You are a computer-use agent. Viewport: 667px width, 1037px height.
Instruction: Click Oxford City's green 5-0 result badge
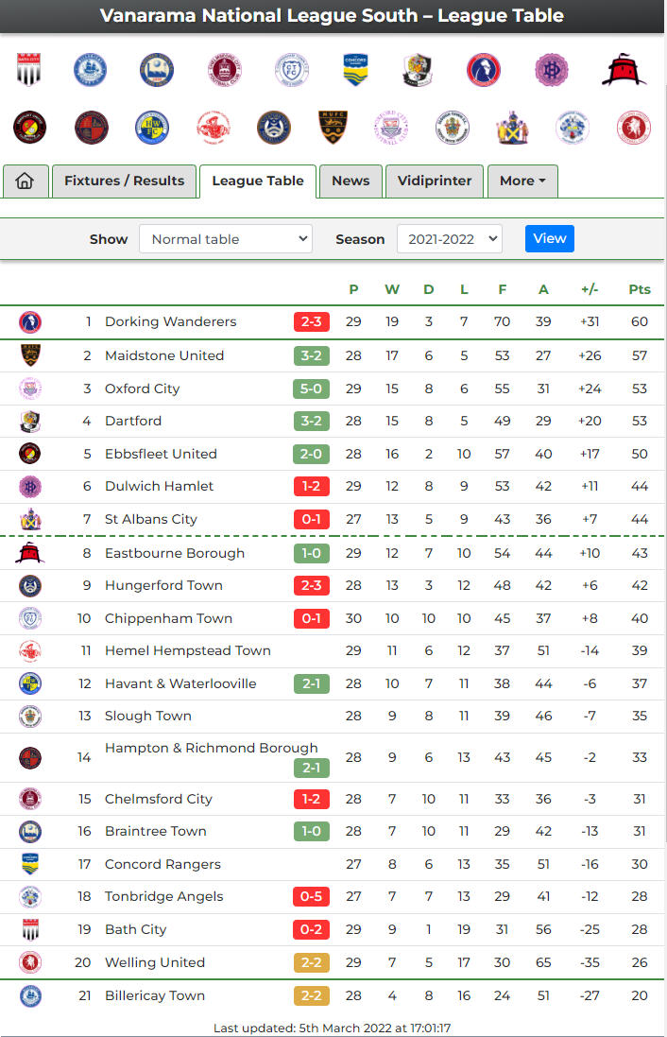(312, 389)
